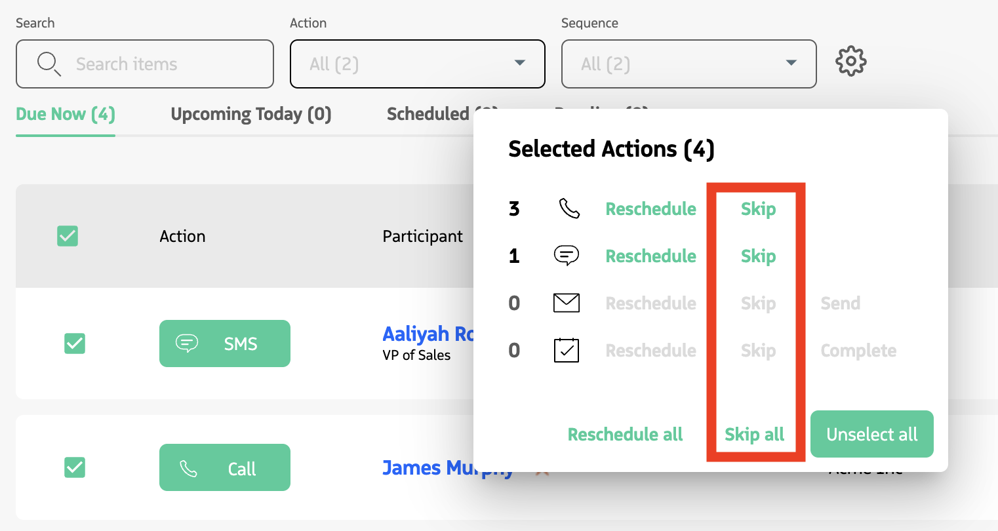
Task: Click the email envelope icon in Selected Actions
Action: coord(567,303)
